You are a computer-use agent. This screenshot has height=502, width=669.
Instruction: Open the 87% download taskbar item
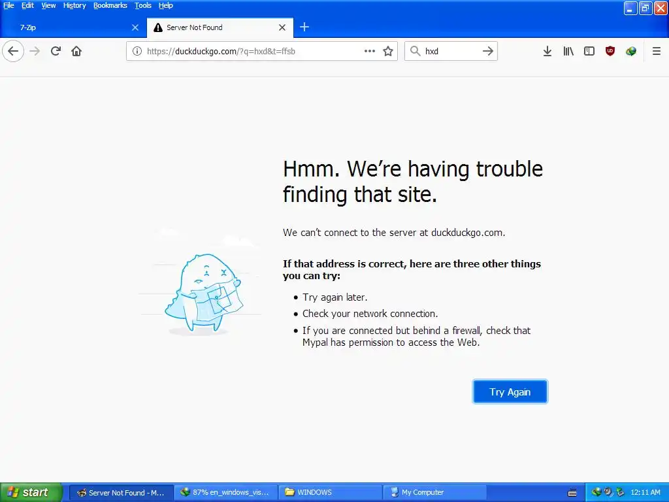click(x=226, y=493)
